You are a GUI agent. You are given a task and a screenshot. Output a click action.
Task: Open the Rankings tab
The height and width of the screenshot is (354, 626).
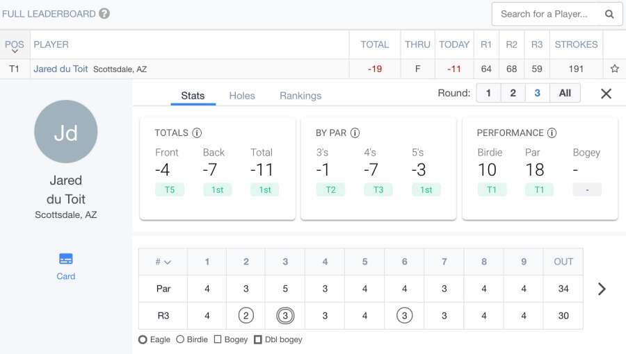click(300, 96)
